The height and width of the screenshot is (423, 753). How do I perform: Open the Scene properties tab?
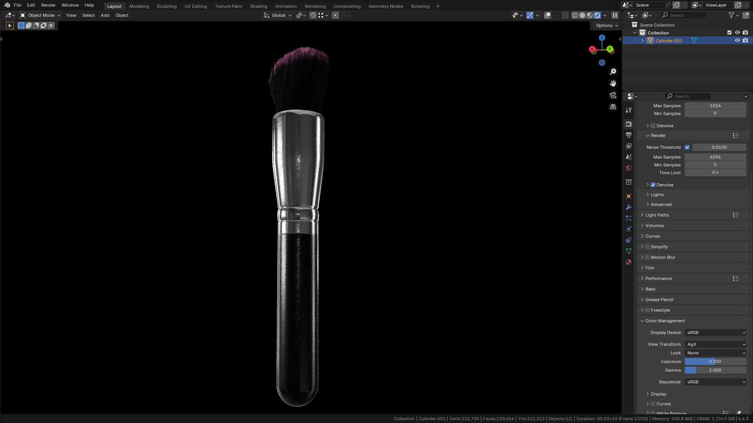[x=629, y=157]
